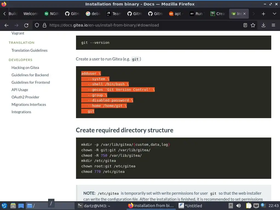
Task: Open a new browser tab
Action: click(263, 14)
